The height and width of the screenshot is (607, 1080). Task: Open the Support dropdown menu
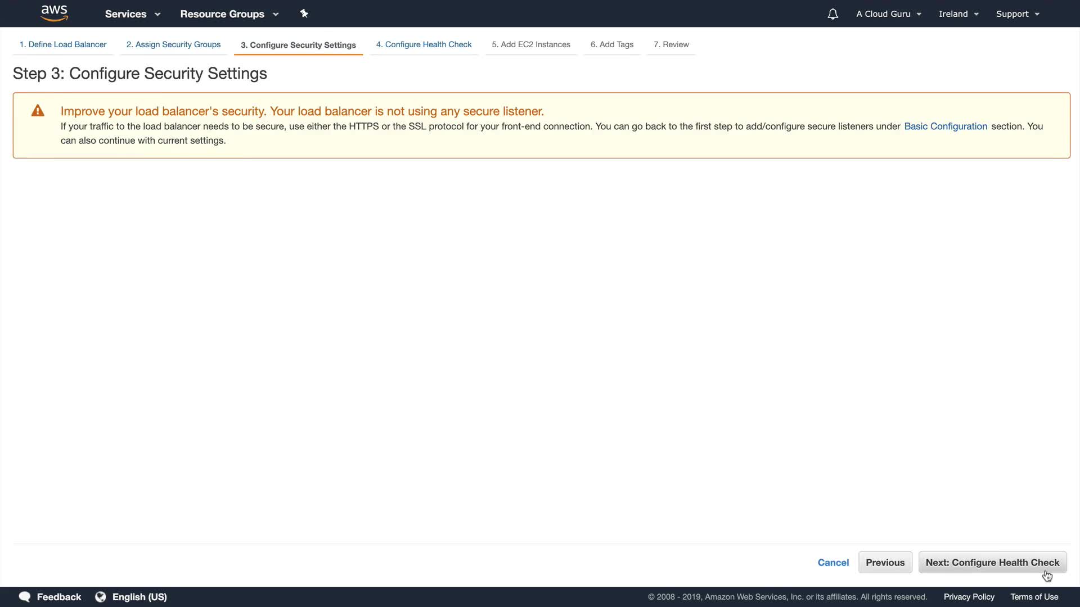[1017, 14]
